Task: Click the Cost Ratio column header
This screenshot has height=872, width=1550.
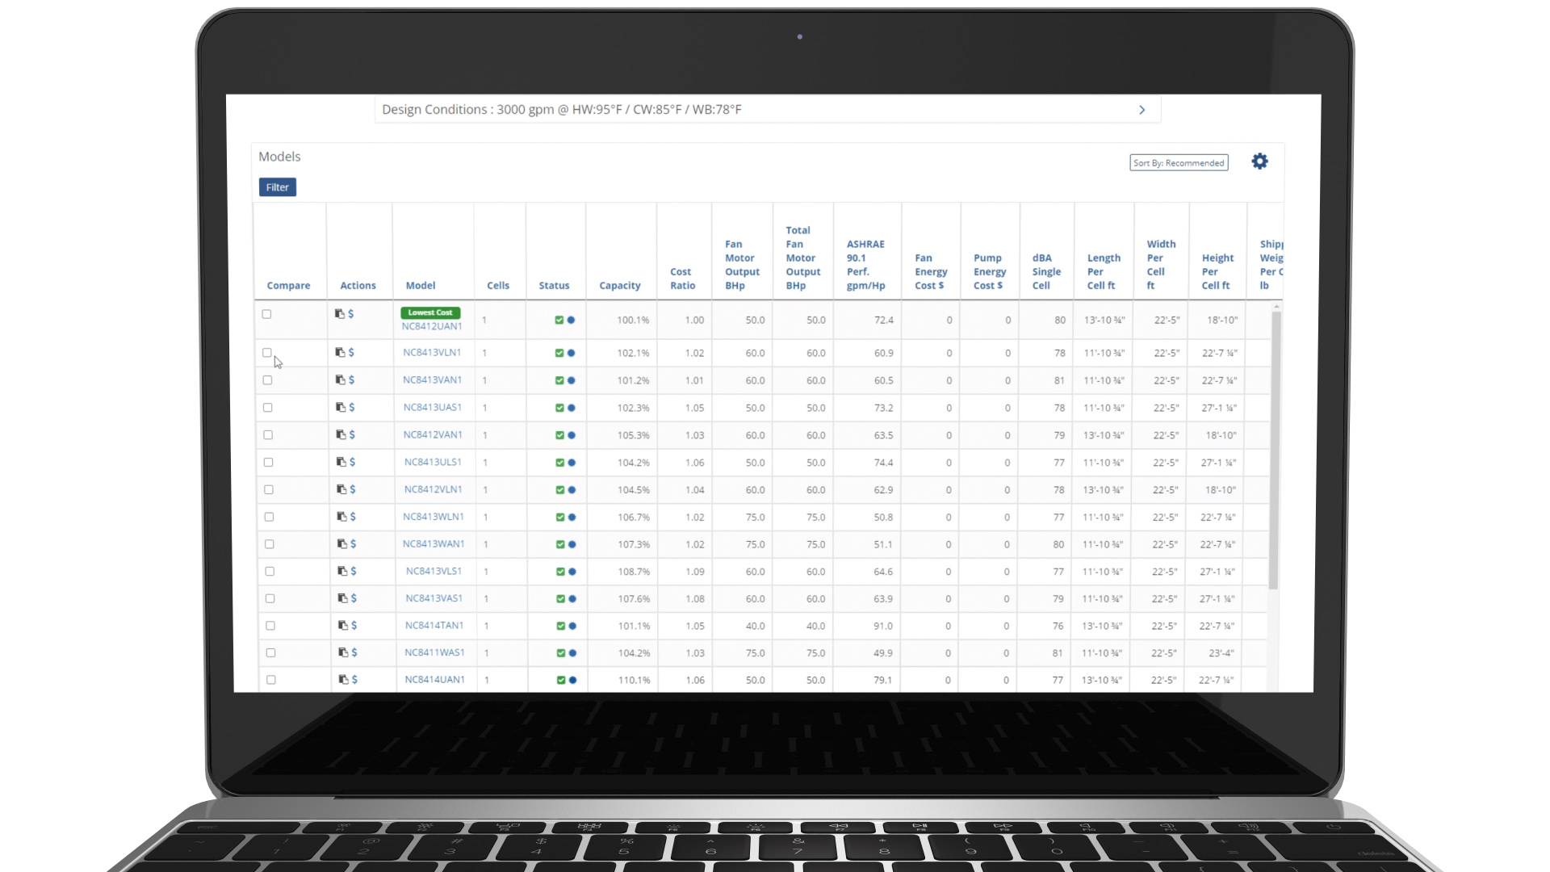Action: (x=682, y=279)
